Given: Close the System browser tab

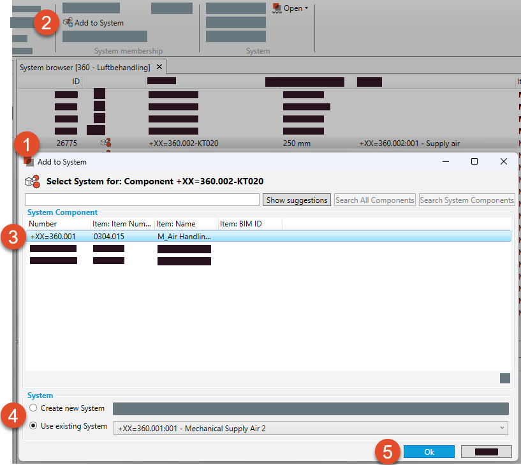Looking at the screenshot, I should [159, 67].
